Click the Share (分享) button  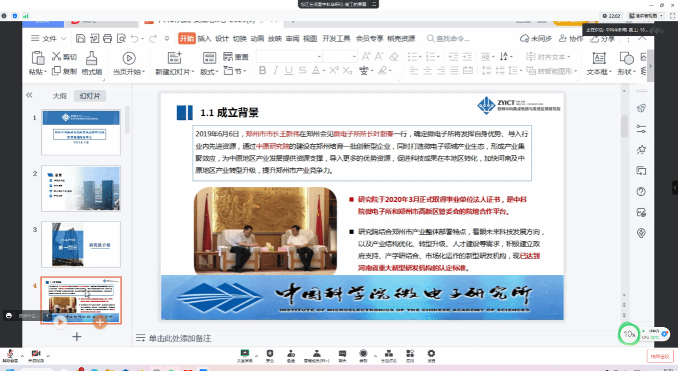(x=602, y=38)
